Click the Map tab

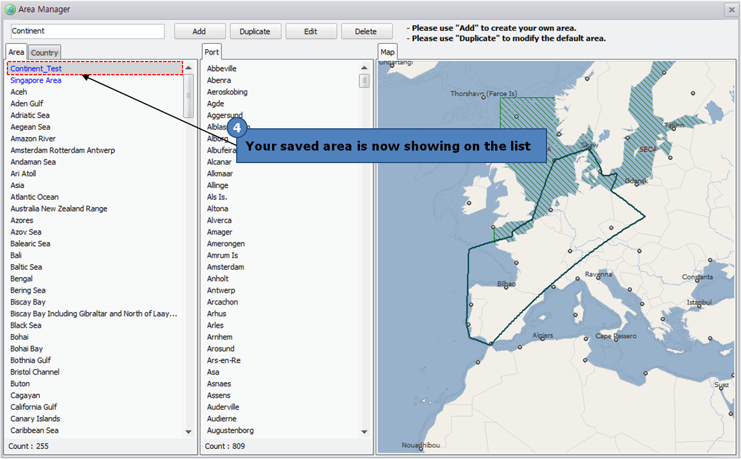click(387, 52)
